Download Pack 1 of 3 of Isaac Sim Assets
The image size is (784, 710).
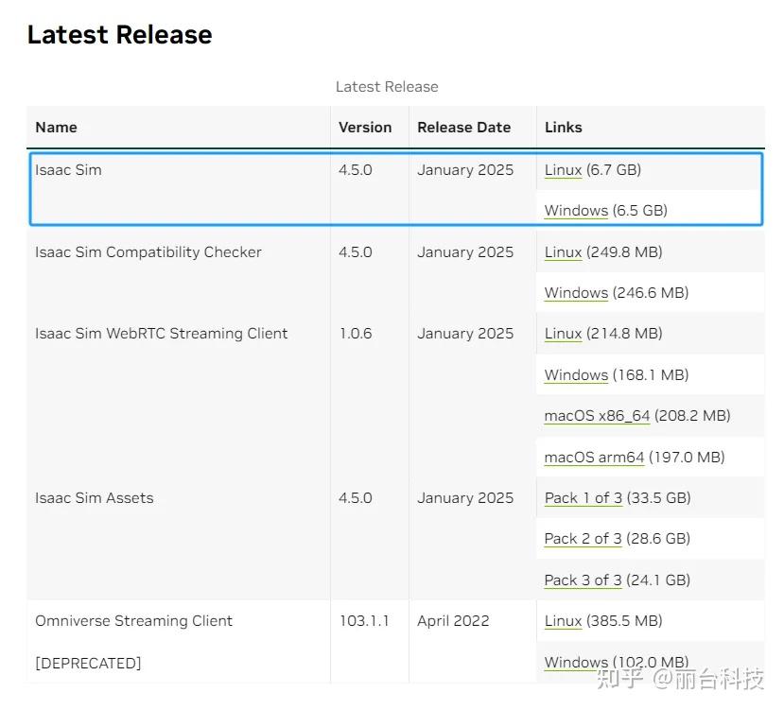(x=583, y=497)
